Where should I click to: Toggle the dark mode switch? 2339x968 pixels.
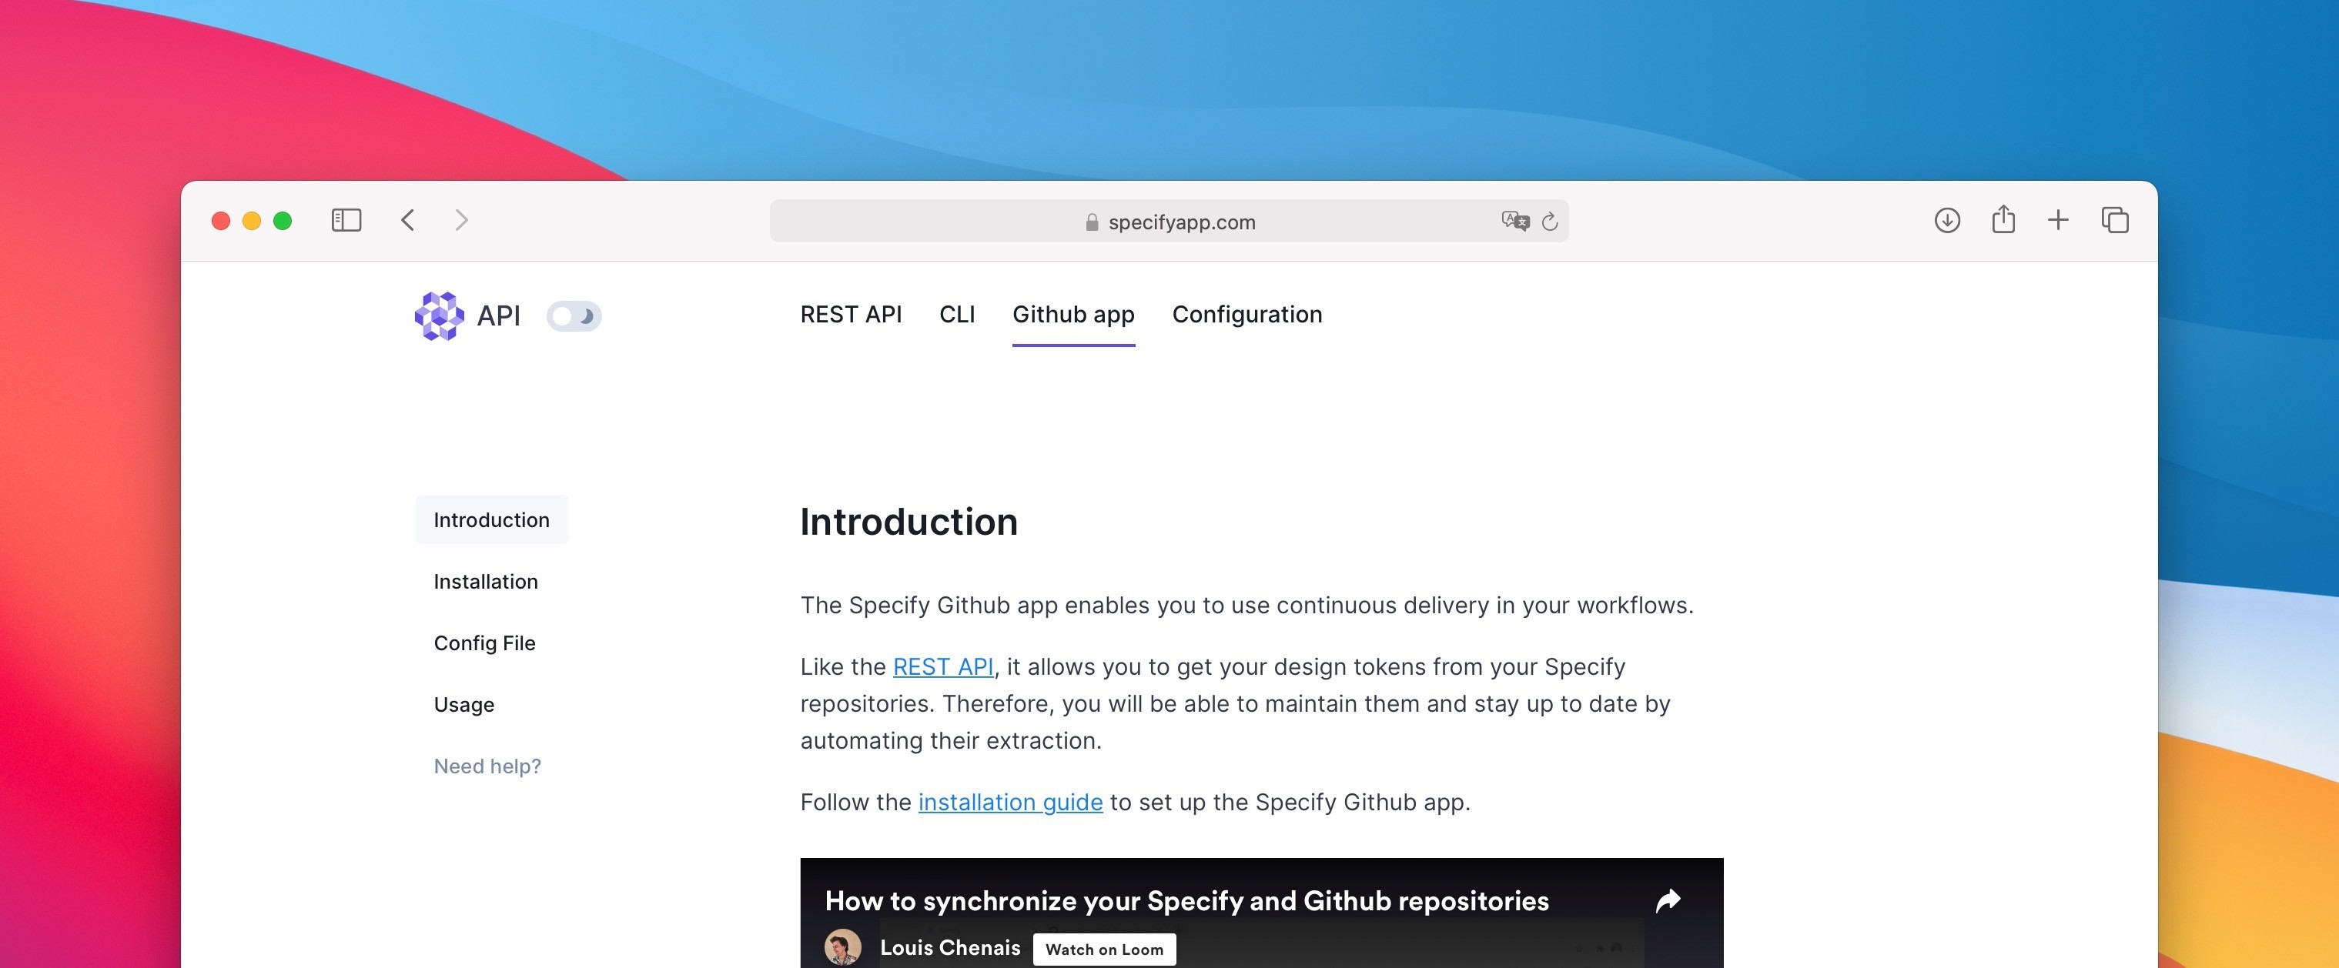(x=574, y=315)
